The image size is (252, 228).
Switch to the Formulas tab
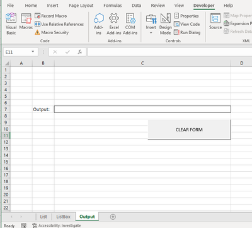click(113, 6)
